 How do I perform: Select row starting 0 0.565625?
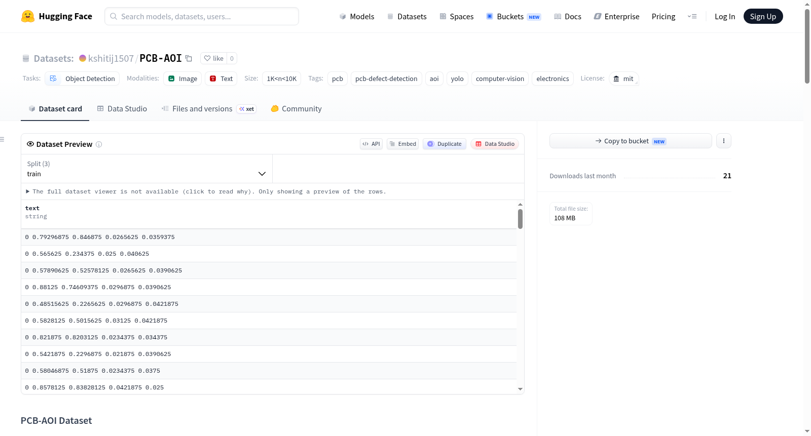[269, 254]
